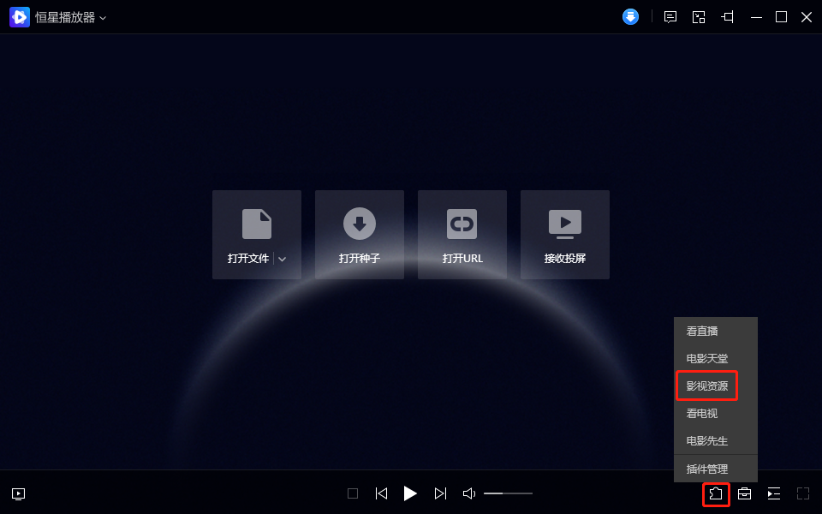Close the player window
This screenshot has height=514, width=822.
click(807, 17)
